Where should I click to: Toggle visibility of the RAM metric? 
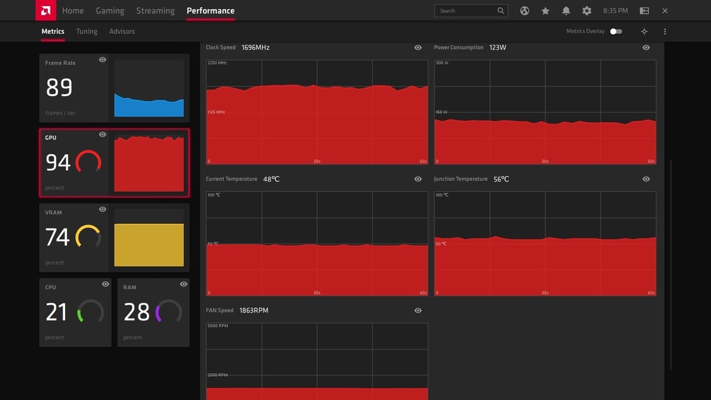point(184,284)
